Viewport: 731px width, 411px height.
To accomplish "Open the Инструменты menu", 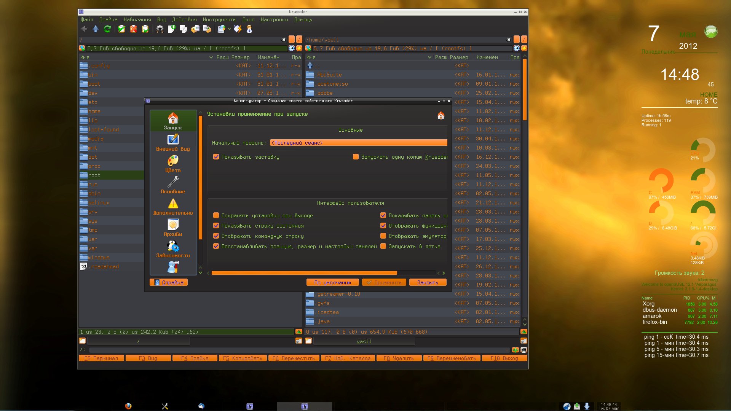I will pyautogui.click(x=219, y=19).
